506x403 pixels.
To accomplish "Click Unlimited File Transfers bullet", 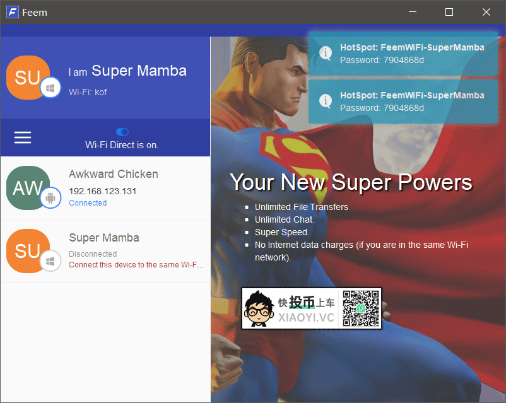I will (x=302, y=207).
